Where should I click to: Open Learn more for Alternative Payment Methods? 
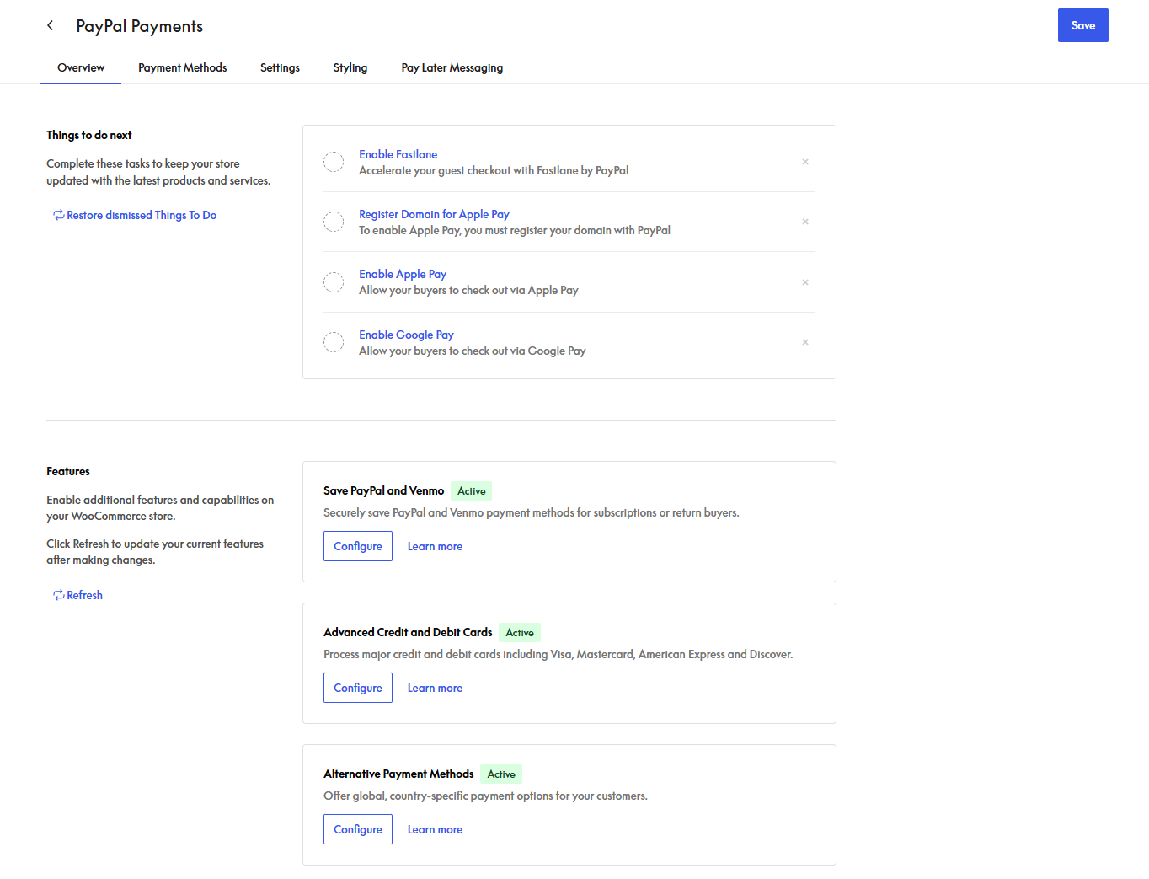[435, 829]
